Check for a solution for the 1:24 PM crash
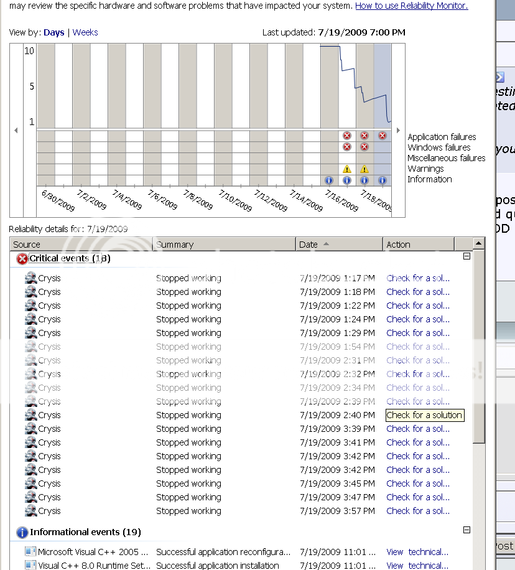515x570 pixels. tap(418, 319)
